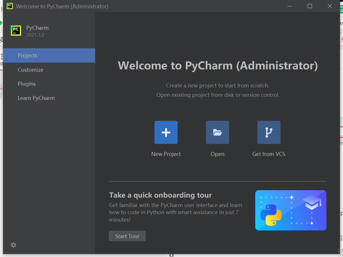Click the Welcome to PyCharm heading
The width and height of the screenshot is (343, 257).
(218, 65)
